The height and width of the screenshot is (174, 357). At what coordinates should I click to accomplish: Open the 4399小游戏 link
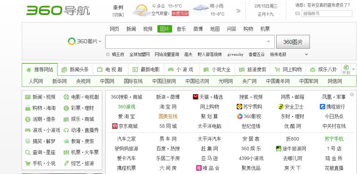[251, 158]
